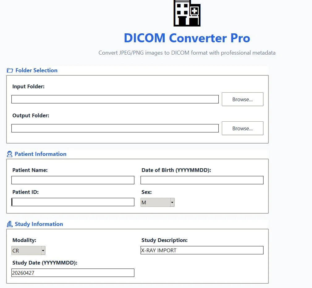This screenshot has width=312, height=288.
Task: Click the Patient ID label
Action: [25, 192]
